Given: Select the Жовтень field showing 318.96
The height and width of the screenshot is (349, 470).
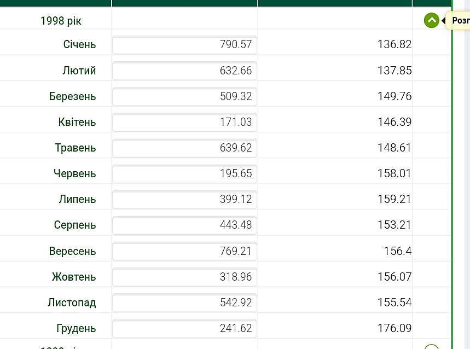Looking at the screenshot, I should pos(184,277).
